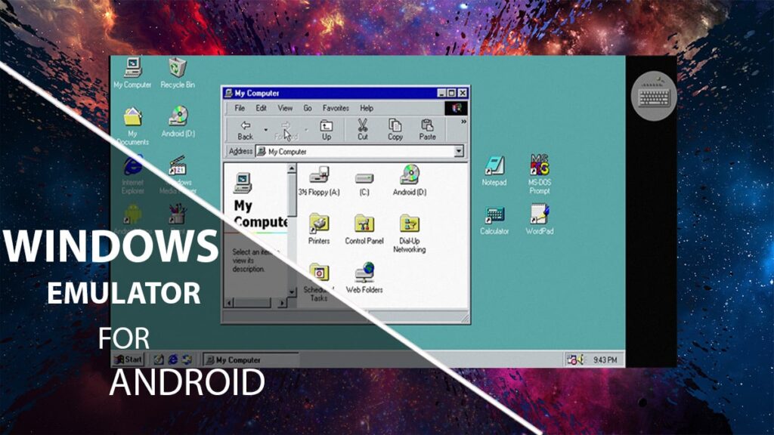The width and height of the screenshot is (774, 435).
Task: Expand the Address bar dropdown arrow
Action: (458, 152)
